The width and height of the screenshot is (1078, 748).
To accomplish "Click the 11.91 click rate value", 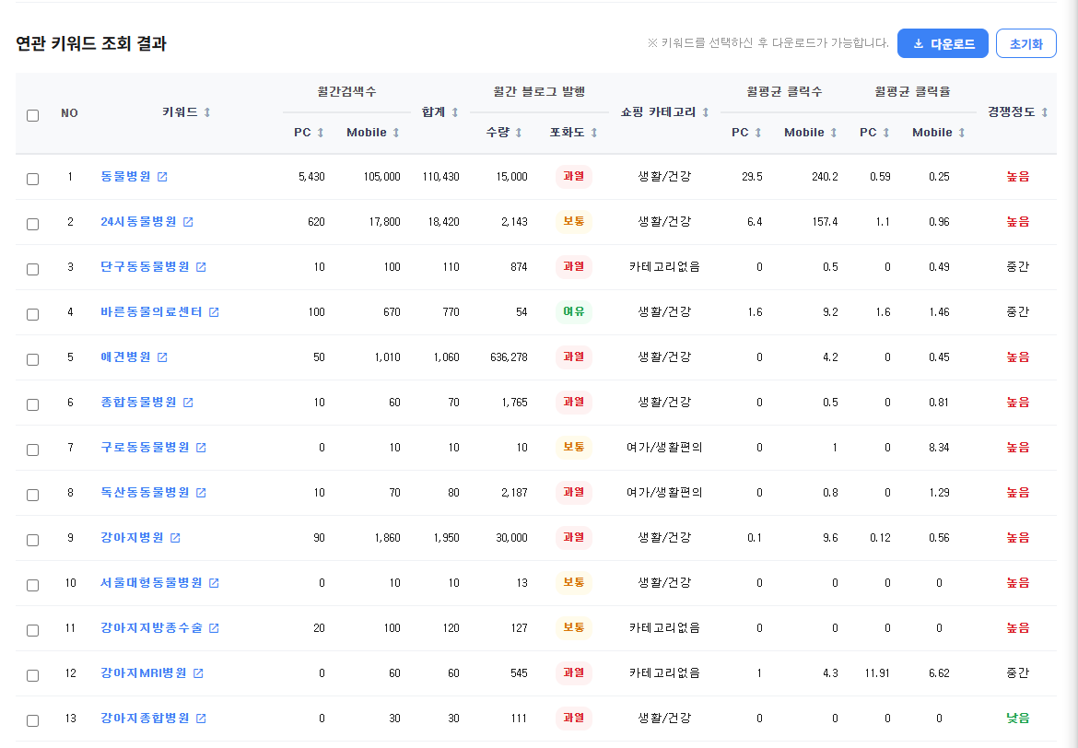I will click(877, 673).
